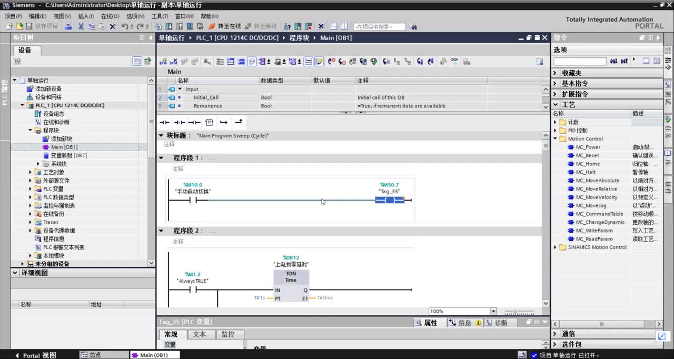The height and width of the screenshot is (359, 674).
Task: Expand the 通信 instruction section
Action: click(x=555, y=334)
